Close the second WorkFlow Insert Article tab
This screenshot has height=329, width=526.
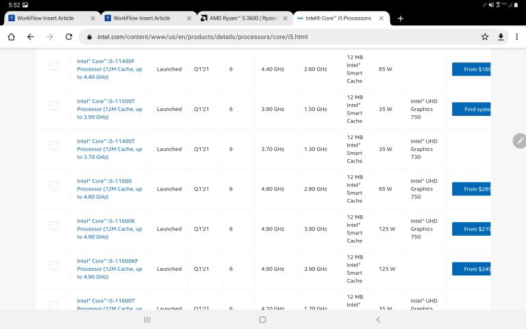click(x=189, y=19)
